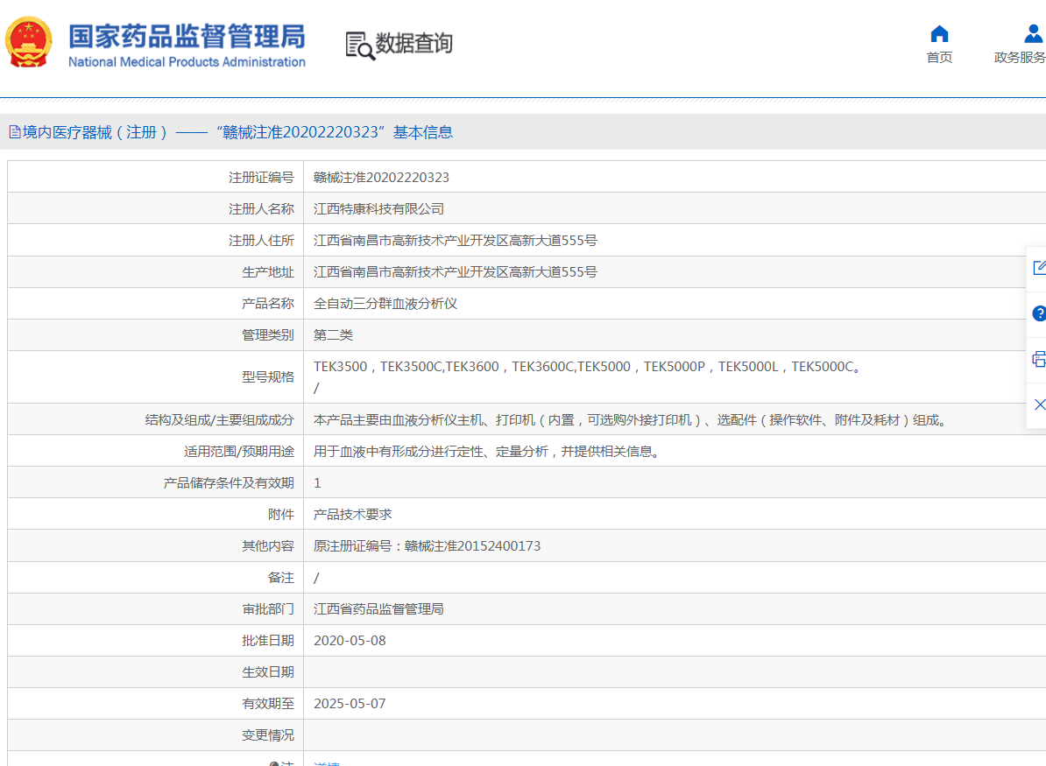Screen dimensions: 1046x766
Task: Close the floating sidebar with X
Action: [1039, 404]
